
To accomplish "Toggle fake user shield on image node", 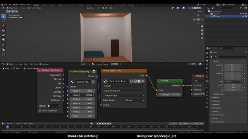I will [x=131, y=81].
